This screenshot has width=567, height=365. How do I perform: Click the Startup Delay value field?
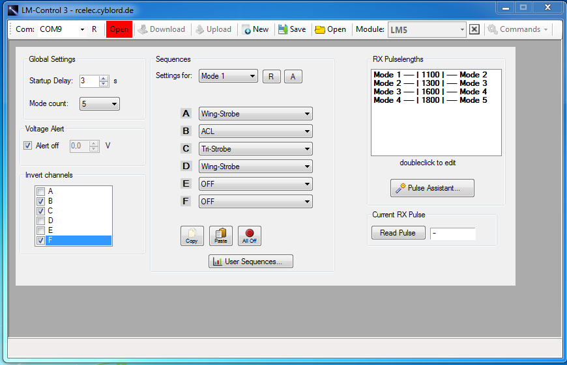click(89, 81)
